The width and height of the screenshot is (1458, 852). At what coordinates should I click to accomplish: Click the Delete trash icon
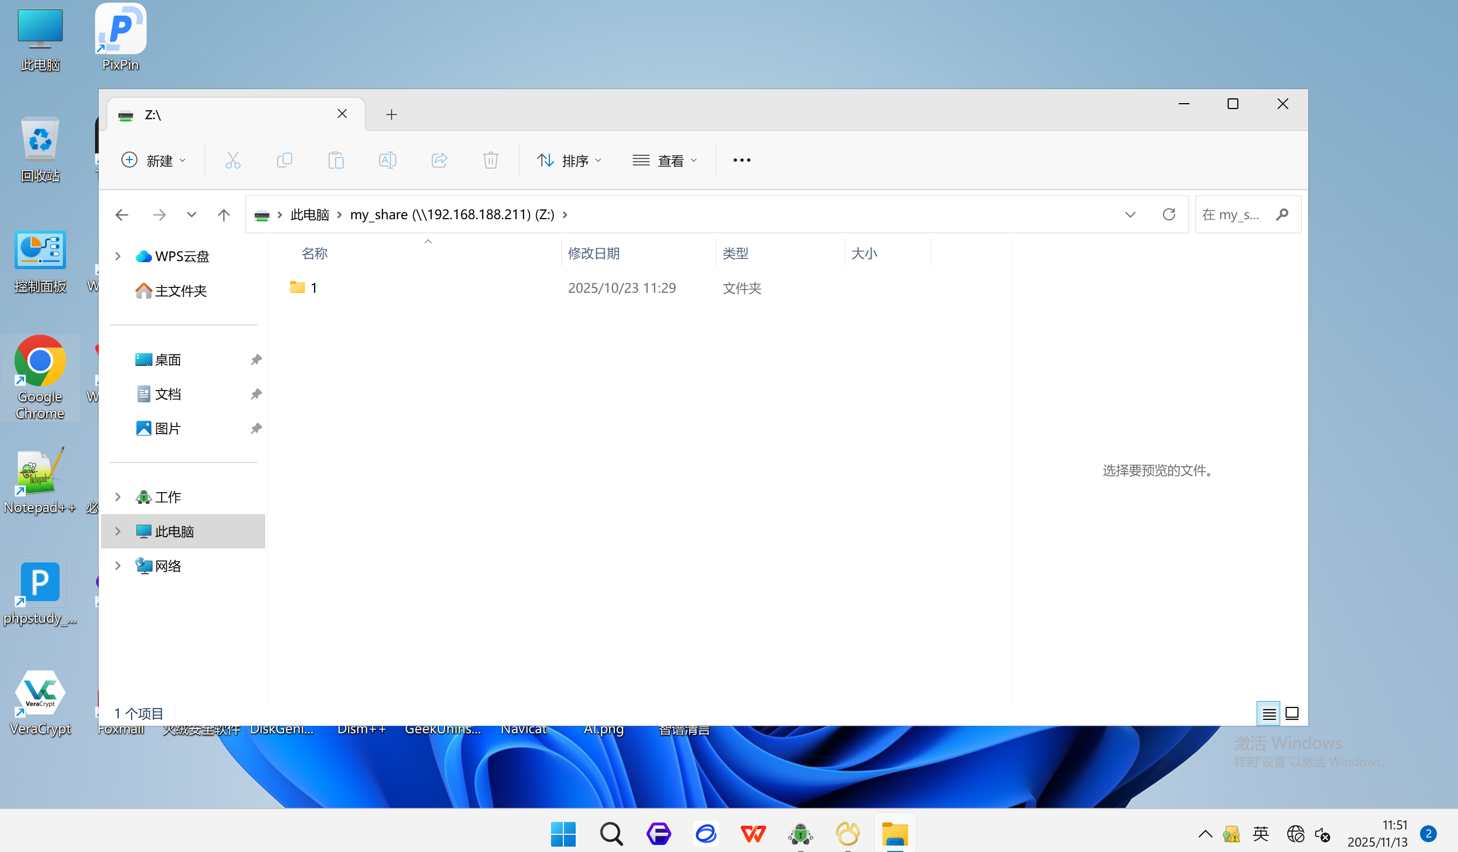[x=490, y=160]
